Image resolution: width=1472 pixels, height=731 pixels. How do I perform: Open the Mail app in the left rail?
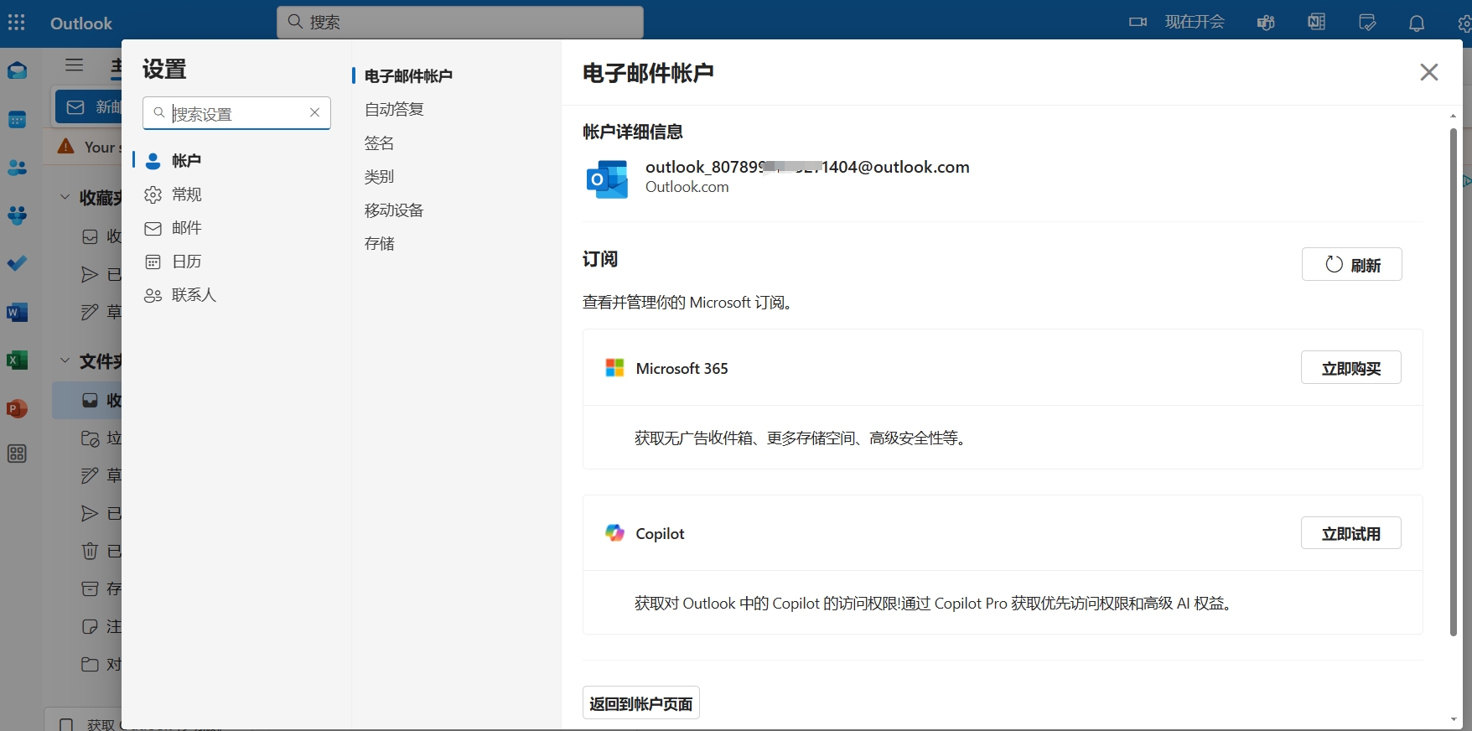17,71
